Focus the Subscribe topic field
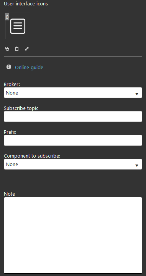146x276 pixels. 73,116
